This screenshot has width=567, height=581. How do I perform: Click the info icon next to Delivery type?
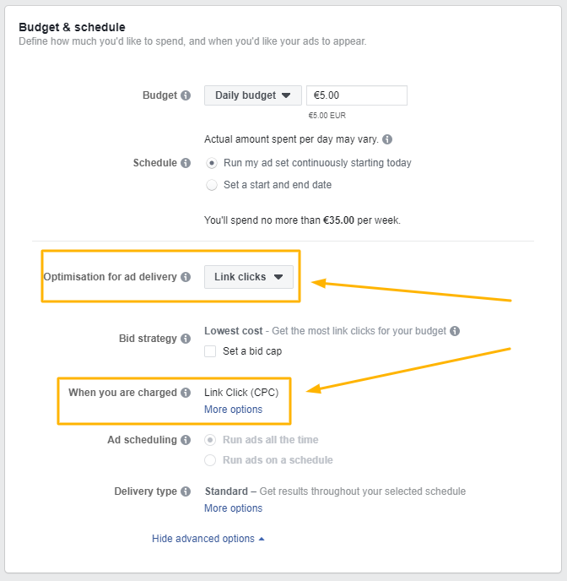coord(186,491)
